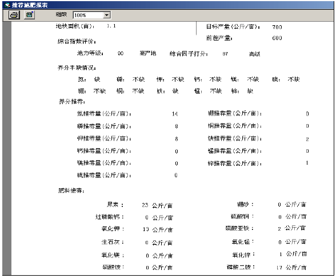Click the 地块面积 value 1.1
Viewport: 336px width, 278px height.
pyautogui.click(x=111, y=26)
